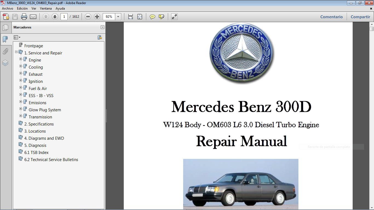The image size is (374, 210).
Task: Go to next page arrow button
Action: pyautogui.click(x=55, y=17)
